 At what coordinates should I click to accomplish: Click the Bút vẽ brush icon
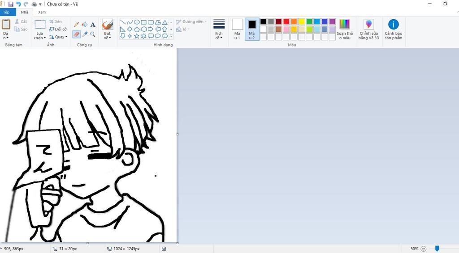click(108, 25)
